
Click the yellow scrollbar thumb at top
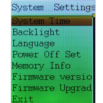94,15
